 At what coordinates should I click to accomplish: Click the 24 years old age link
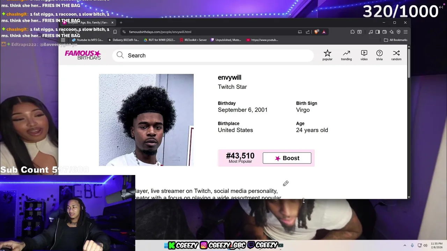point(312,130)
